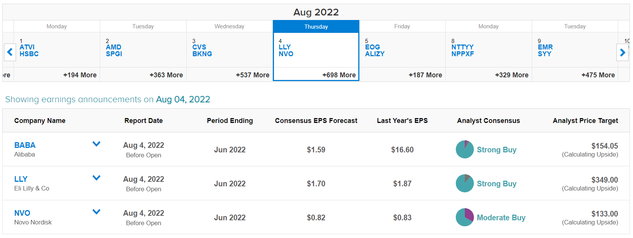Viewport: 633px width, 238px height.
Task: Go to the previous calendar week arrow
Action: (x=10, y=52)
